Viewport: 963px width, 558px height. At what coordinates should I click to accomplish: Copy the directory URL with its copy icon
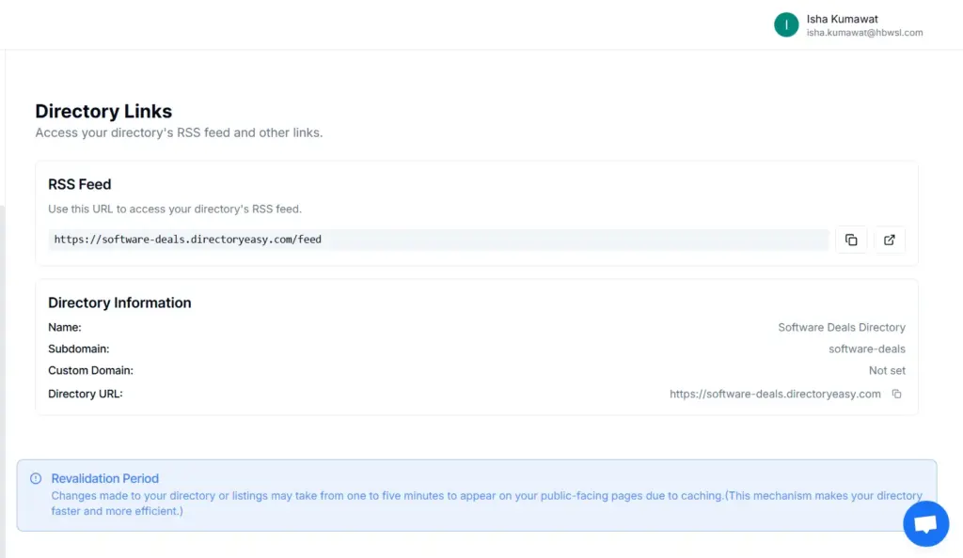896,394
